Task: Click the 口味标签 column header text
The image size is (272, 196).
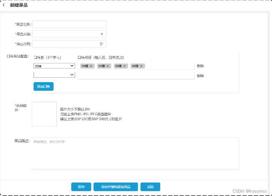Action: pyautogui.click(x=101, y=58)
